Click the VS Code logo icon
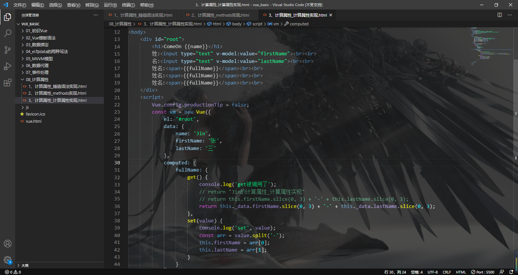 click(5, 5)
